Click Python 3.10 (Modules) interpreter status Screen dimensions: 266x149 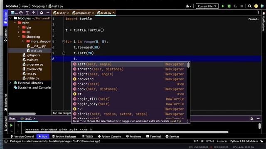pos(244,141)
